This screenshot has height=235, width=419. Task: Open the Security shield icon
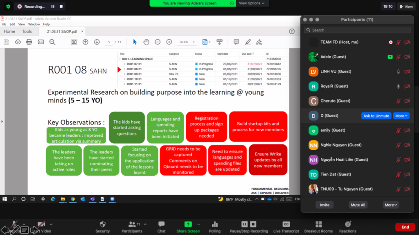102,224
